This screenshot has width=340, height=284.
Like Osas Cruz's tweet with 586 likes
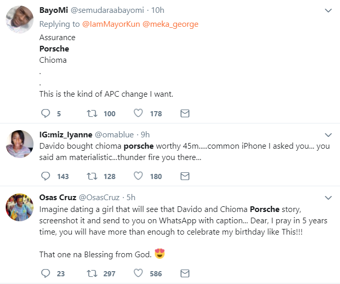pos(138,273)
